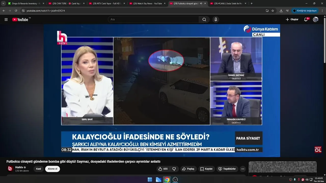Click Katıl join button
Image resolution: width=326 pixels, height=183 pixels.
39,169
